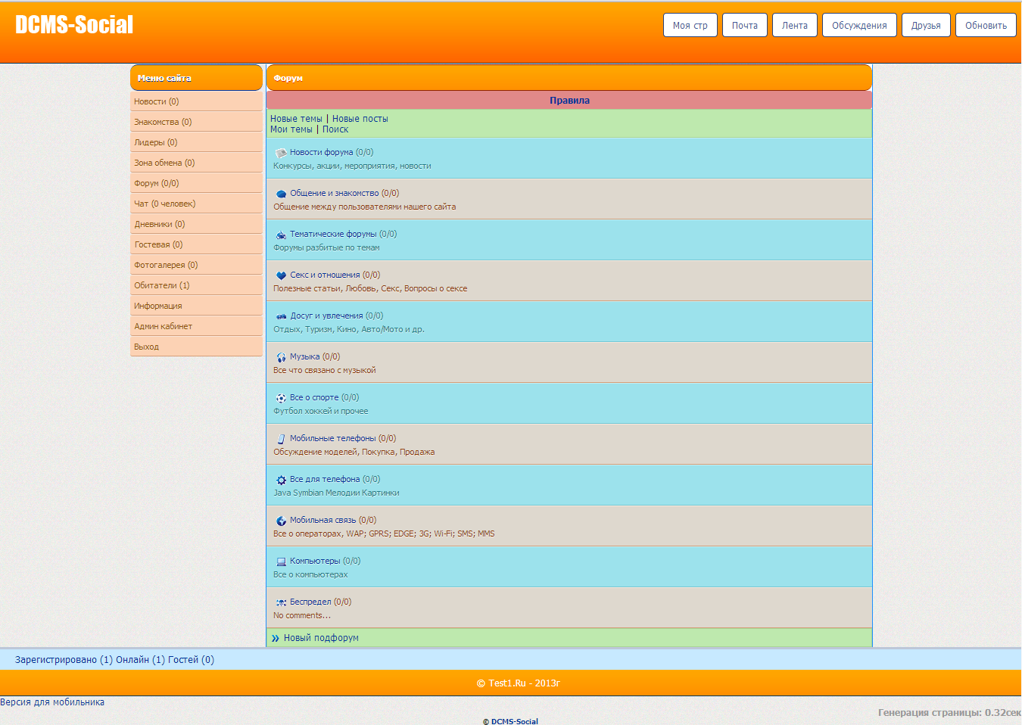The width and height of the screenshot is (1022, 725).
Task: Open Админ кабинет menu item
Action: tap(196, 326)
